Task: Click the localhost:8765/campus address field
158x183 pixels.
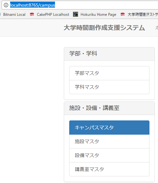Action: (80, 5)
